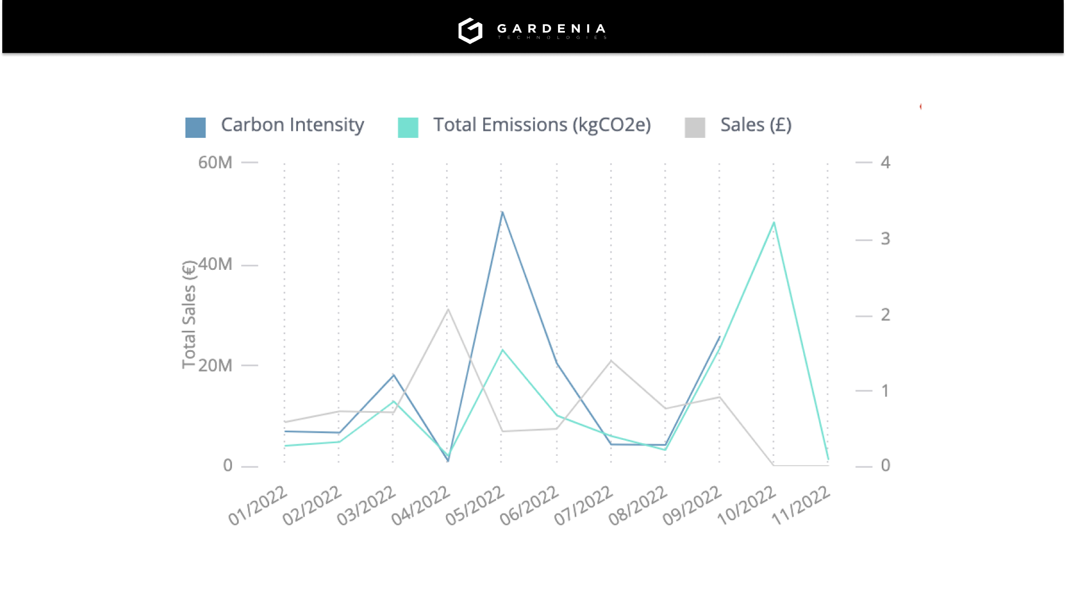Screen dimensions: 1066x596
Task: Click the 06/2022 x-axis label
Action: point(529,505)
